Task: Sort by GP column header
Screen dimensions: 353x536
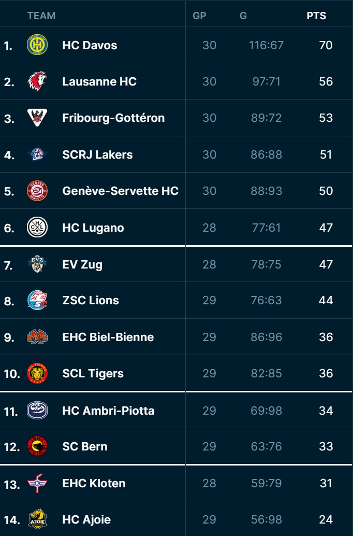Action: click(x=199, y=16)
